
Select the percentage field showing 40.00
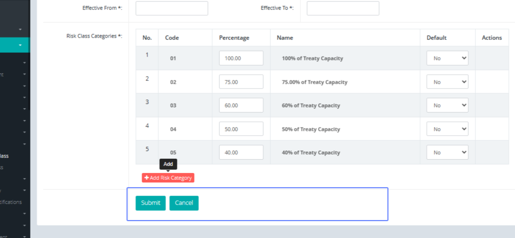[241, 152]
